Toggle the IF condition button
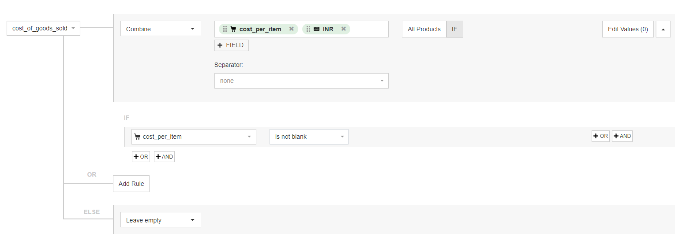The image size is (675, 237). 454,29
